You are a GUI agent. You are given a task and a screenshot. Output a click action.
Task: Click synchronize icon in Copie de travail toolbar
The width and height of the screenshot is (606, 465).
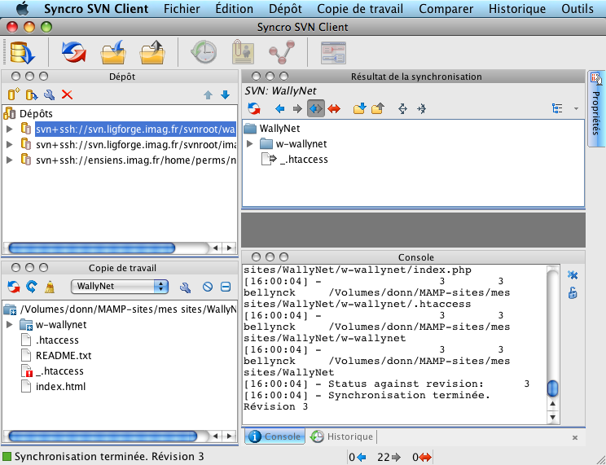[x=14, y=287]
